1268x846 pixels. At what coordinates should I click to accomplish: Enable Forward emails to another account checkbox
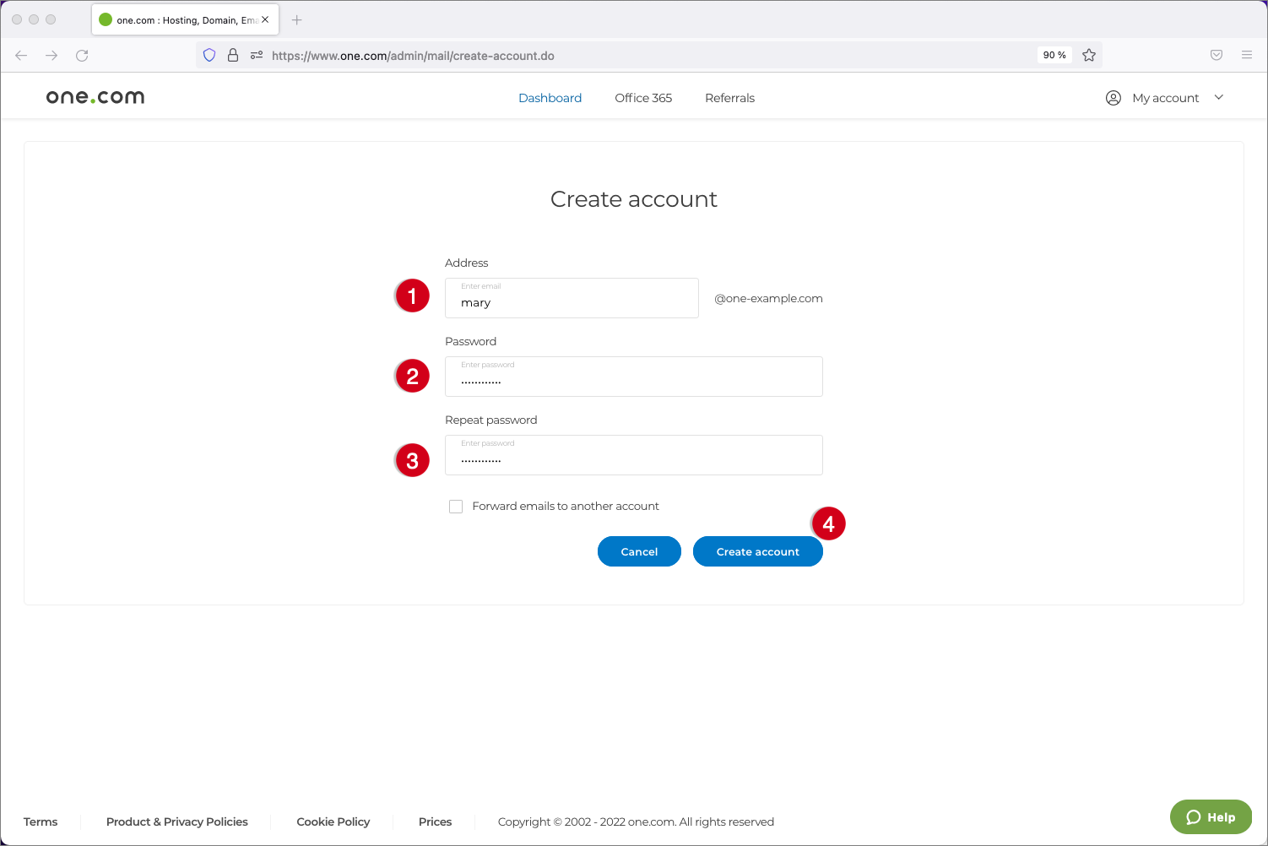tap(456, 507)
